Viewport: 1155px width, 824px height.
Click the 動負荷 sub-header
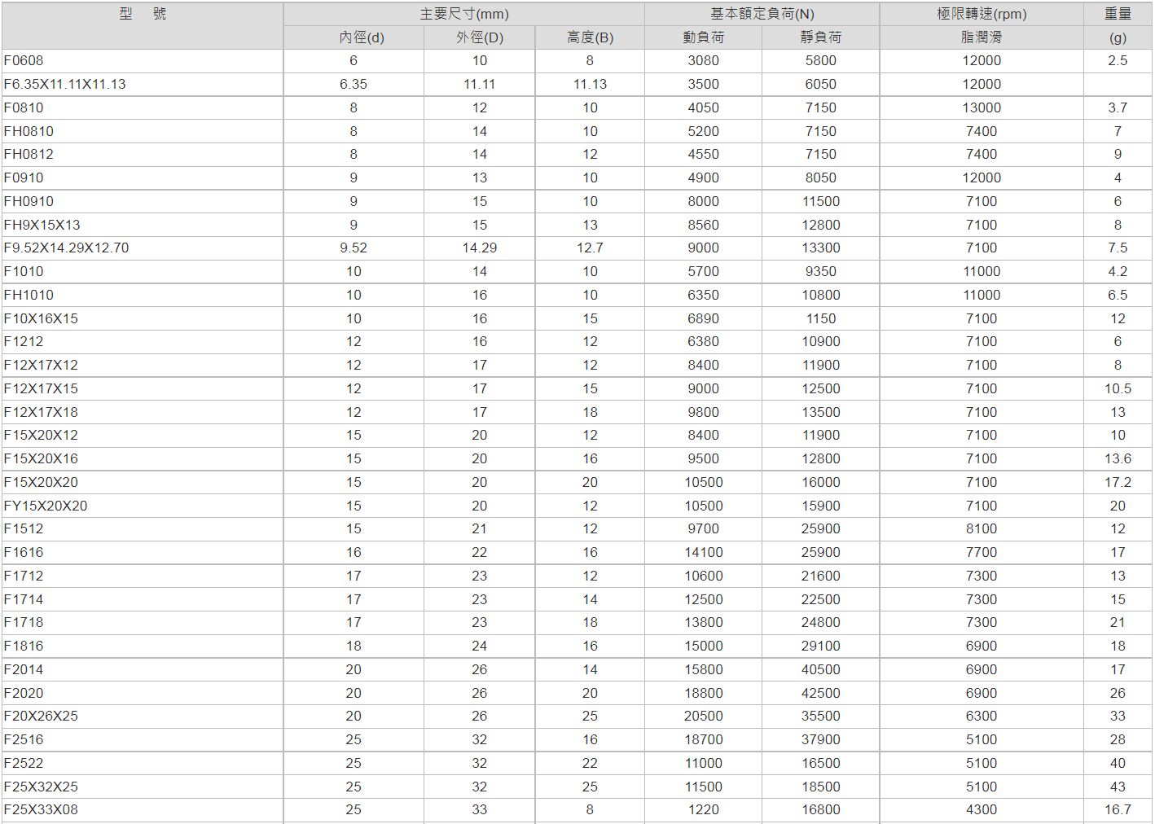(x=703, y=37)
